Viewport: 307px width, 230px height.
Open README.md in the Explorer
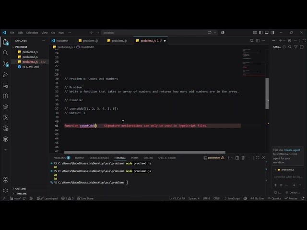click(30, 67)
